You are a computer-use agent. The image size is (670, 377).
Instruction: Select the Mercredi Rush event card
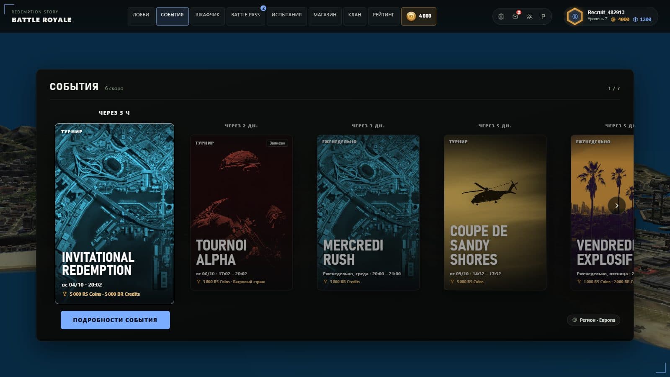[368, 212]
